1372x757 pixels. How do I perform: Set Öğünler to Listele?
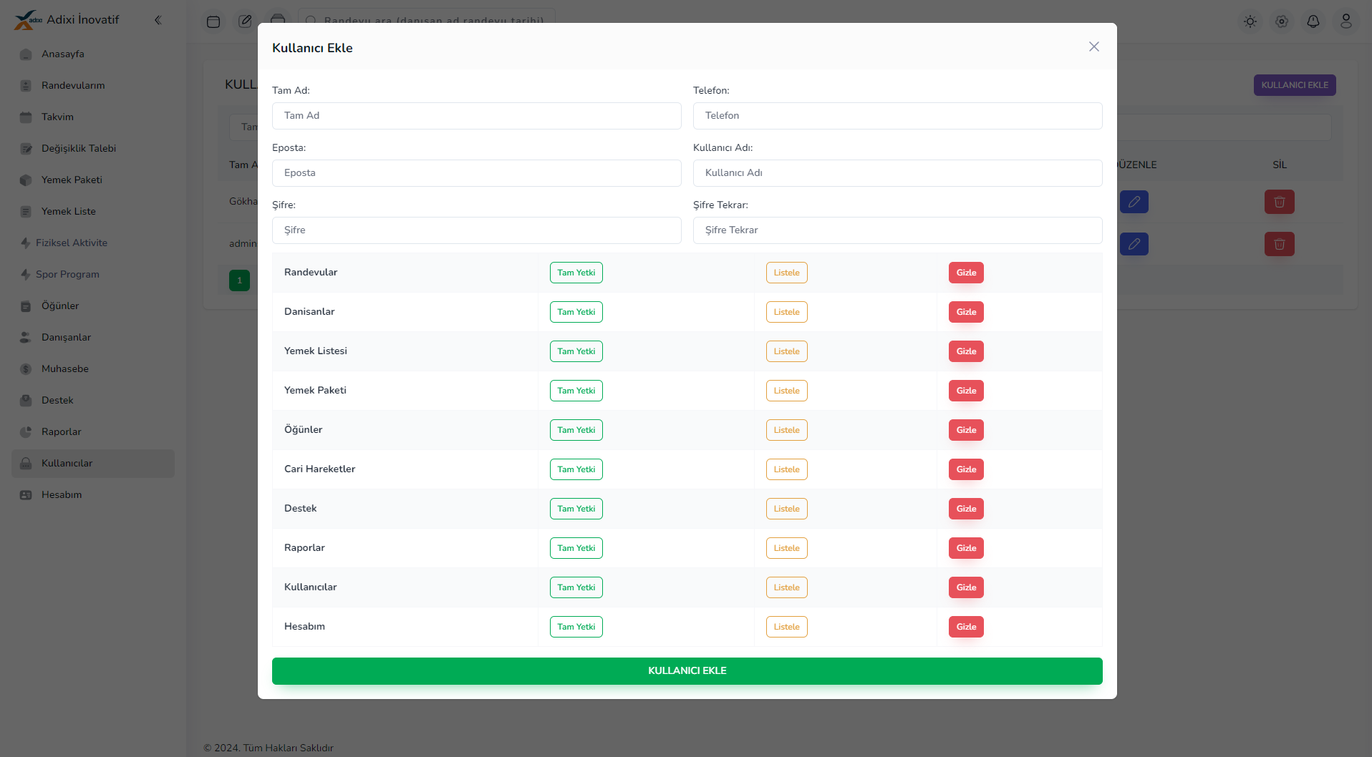point(787,430)
